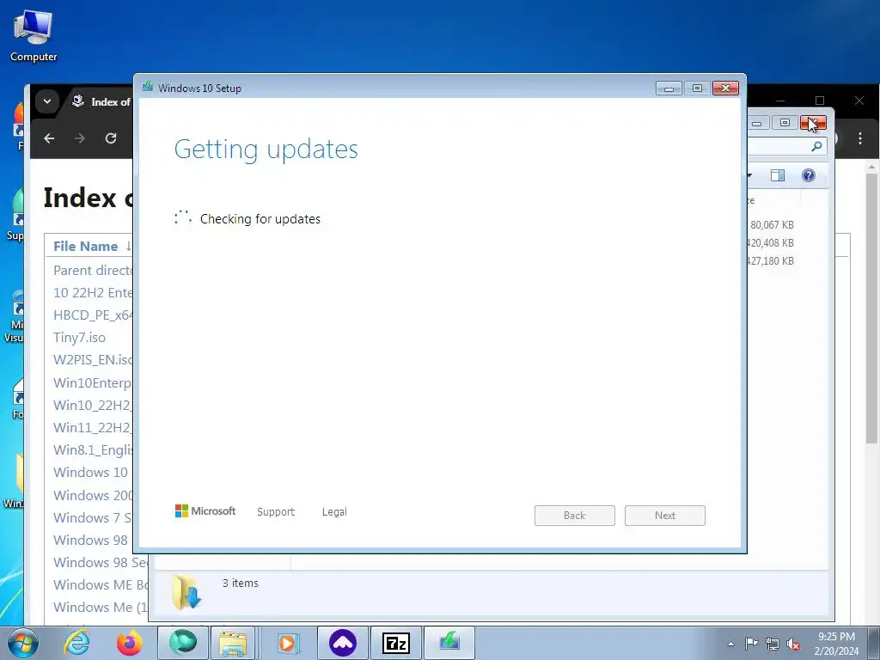880x660 pixels.
Task: Open the Win8.1_Englis file link
Action: coord(93,450)
